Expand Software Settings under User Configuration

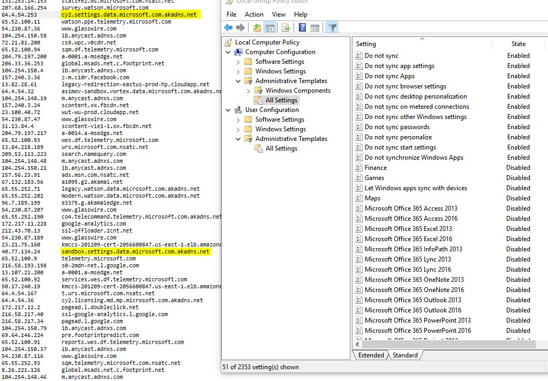click(x=238, y=119)
